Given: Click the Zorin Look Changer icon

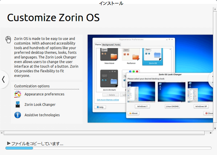Looking at the screenshot, I should click(18, 104).
